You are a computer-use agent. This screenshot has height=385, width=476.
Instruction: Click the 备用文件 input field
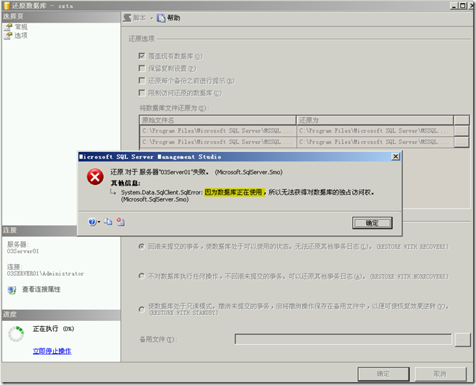344,339
